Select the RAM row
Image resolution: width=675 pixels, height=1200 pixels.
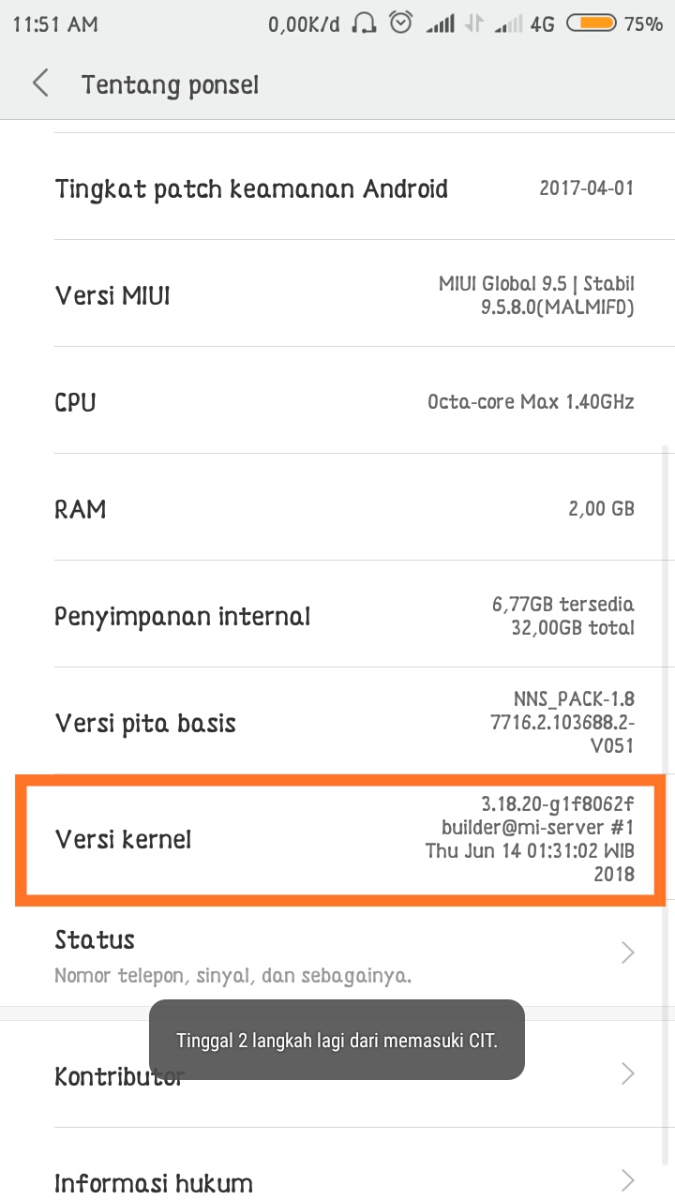coord(337,509)
